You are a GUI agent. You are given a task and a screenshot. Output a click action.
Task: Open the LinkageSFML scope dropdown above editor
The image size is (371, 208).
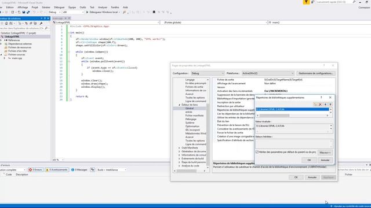(x=106, y=23)
